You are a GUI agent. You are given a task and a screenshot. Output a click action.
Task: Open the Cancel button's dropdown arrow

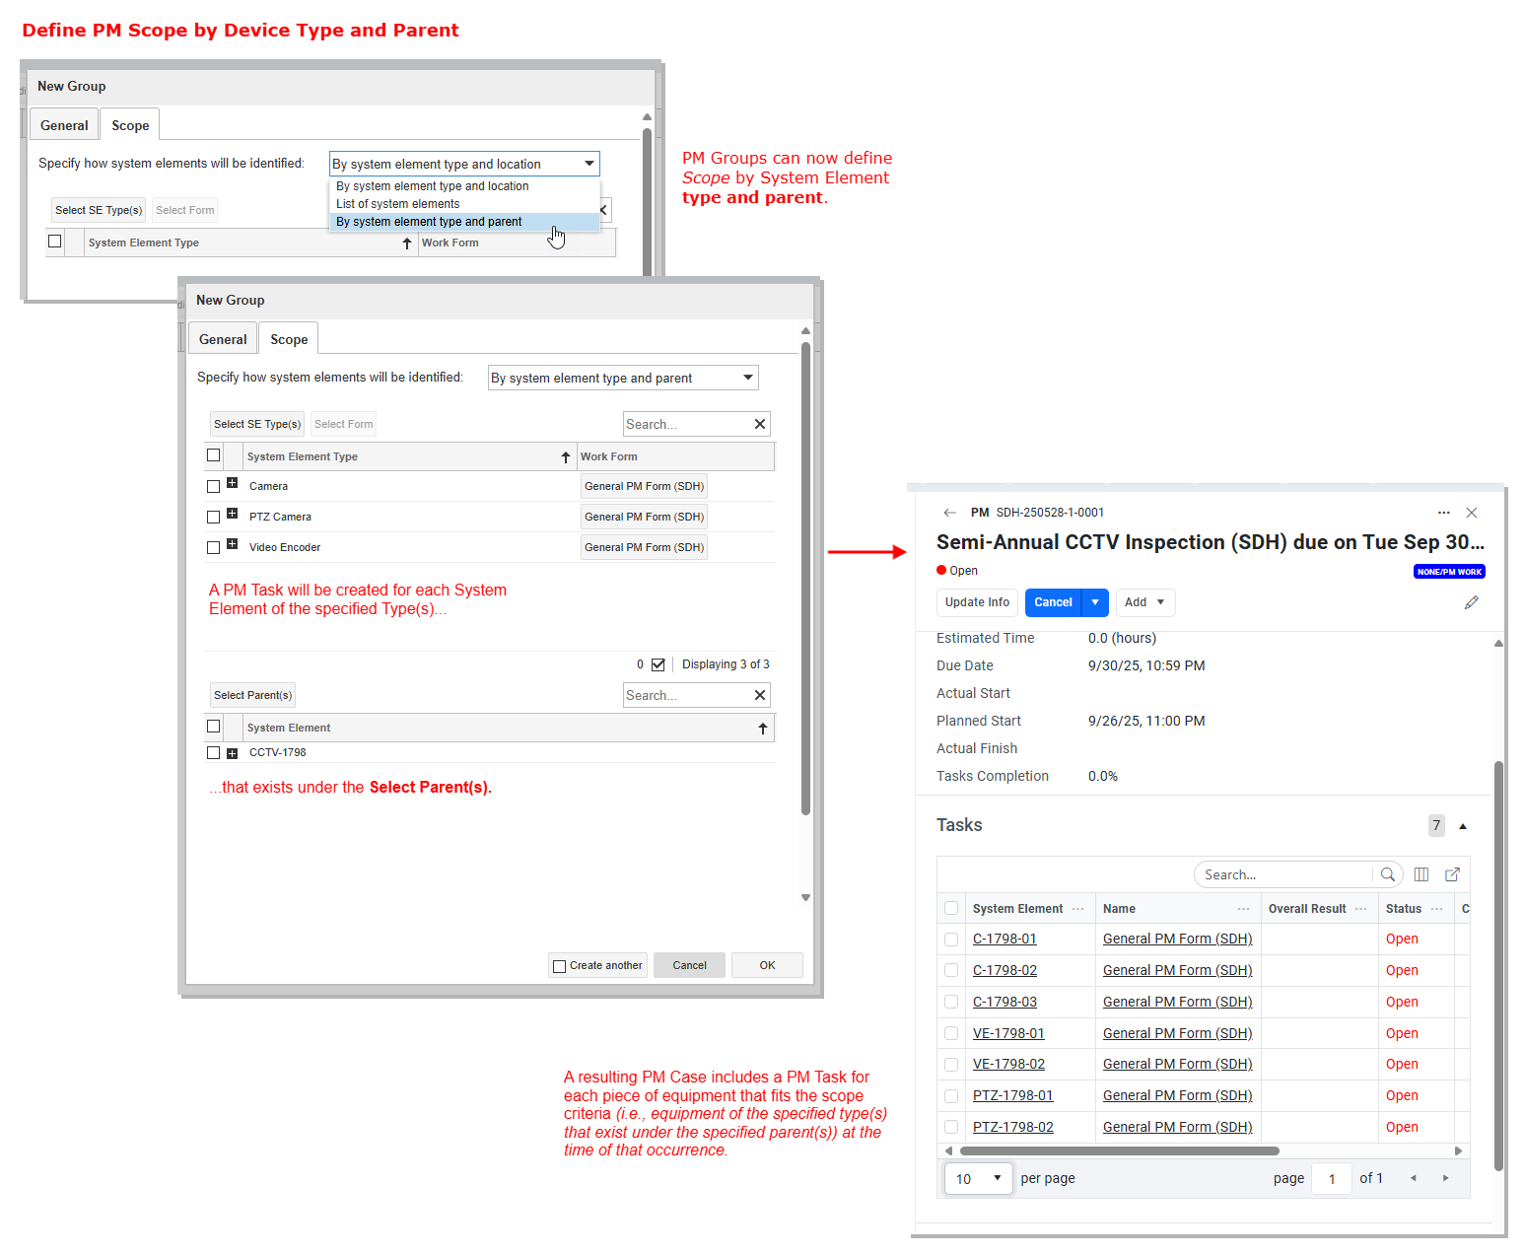1095,602
